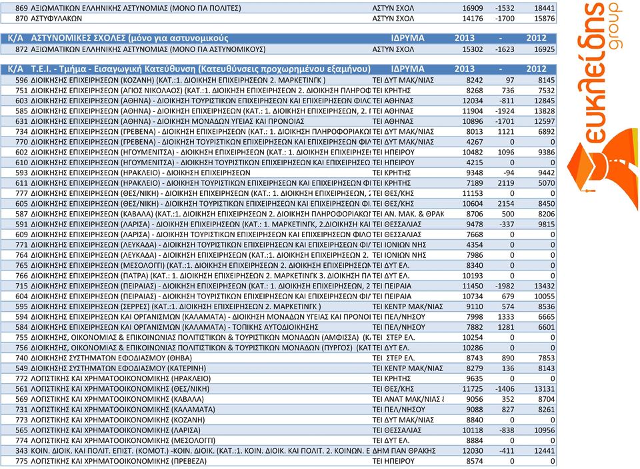Click the ευκλείδης group logo
The width and height of the screenshot is (640, 469).
[x=603, y=106]
